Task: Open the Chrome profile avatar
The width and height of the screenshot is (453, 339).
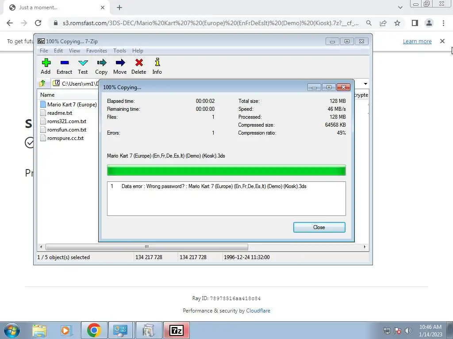Action: [429, 23]
